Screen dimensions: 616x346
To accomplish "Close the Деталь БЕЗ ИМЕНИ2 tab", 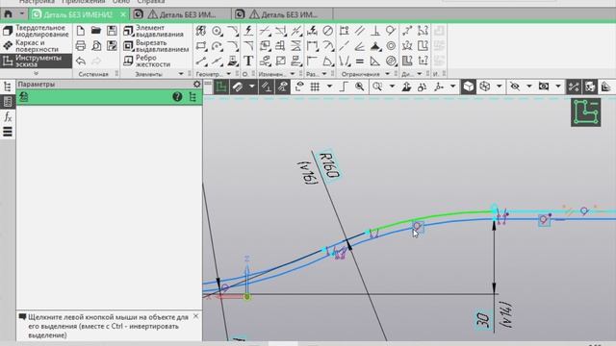I will (123, 14).
